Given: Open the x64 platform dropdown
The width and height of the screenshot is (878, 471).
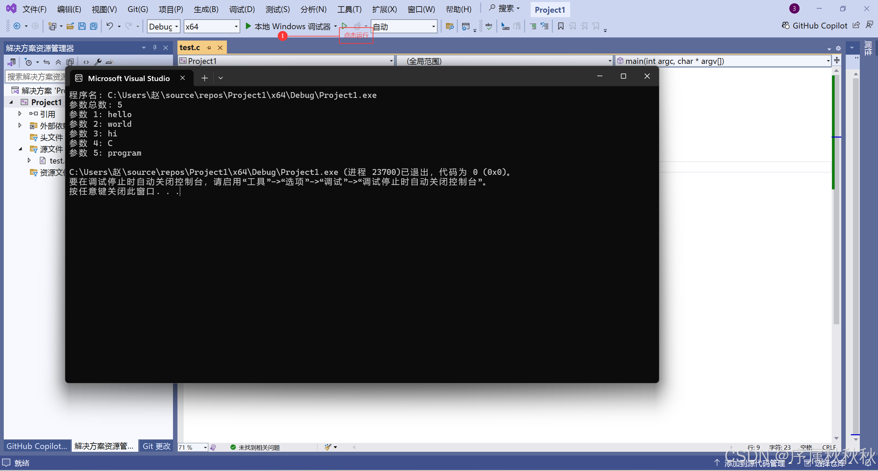Looking at the screenshot, I should 211,26.
